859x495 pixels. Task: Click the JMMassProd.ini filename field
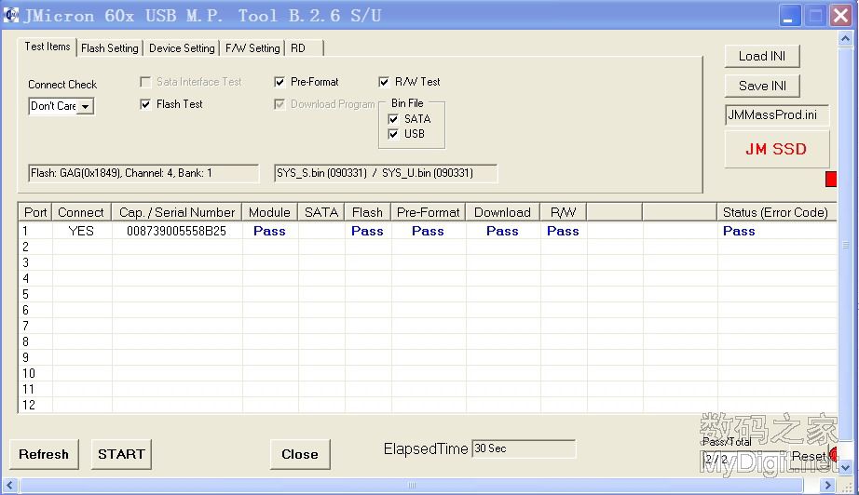pyautogui.click(x=776, y=114)
